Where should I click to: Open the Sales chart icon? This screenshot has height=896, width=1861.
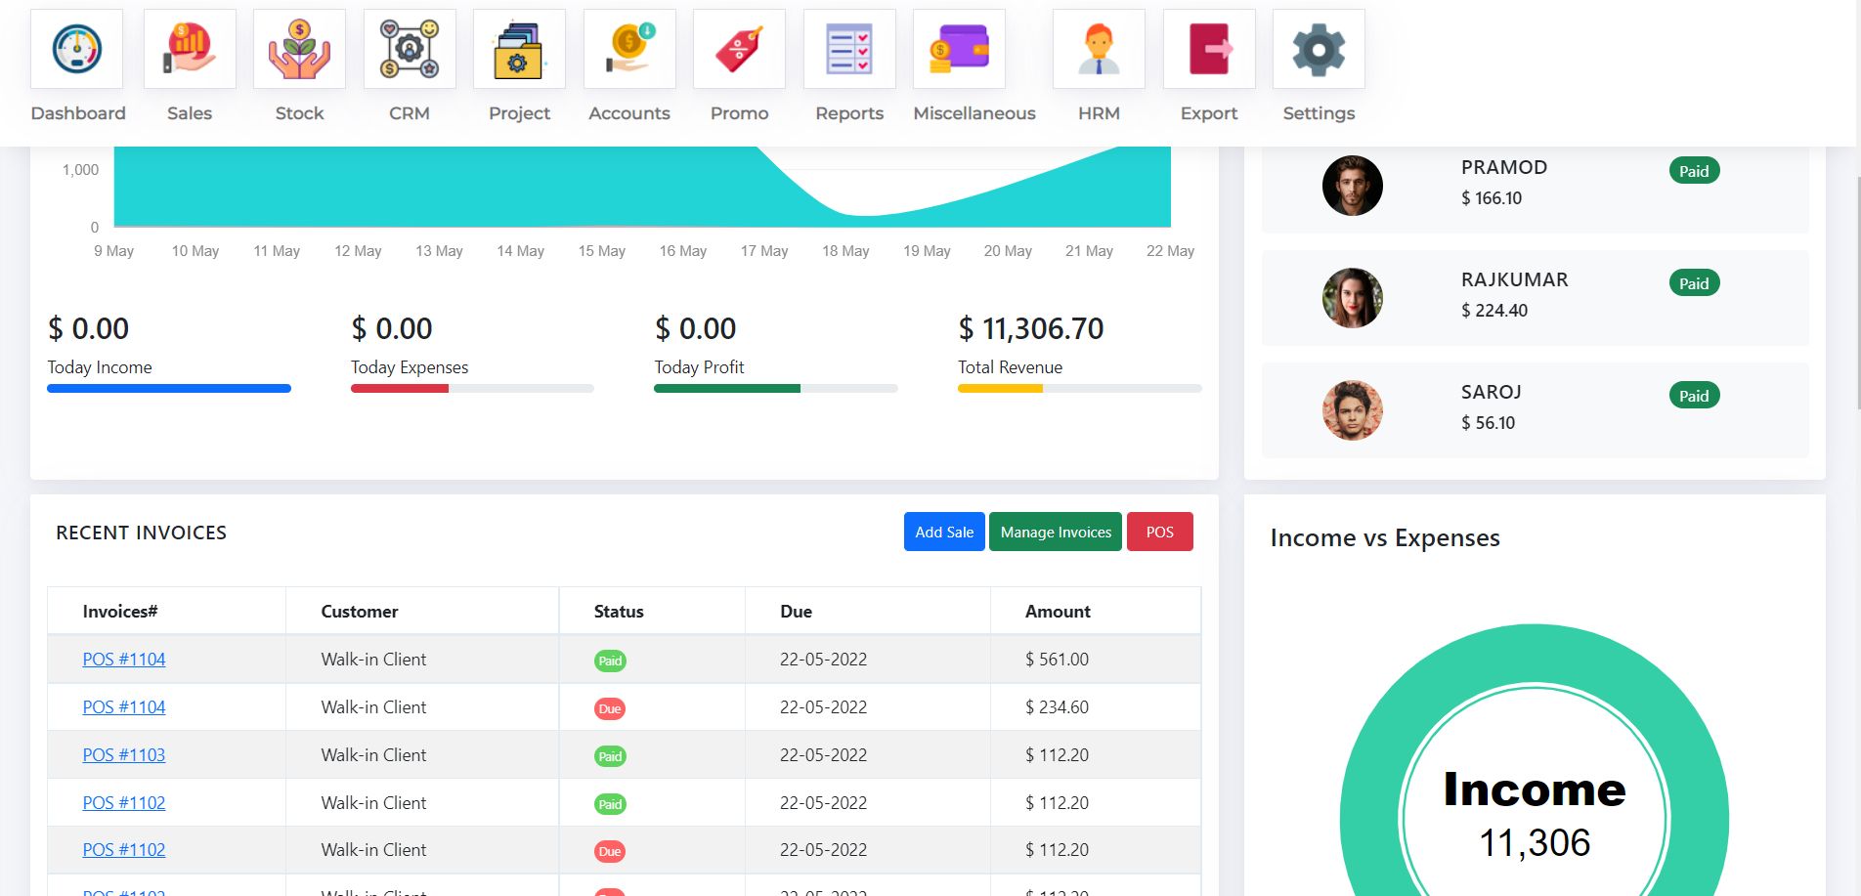pyautogui.click(x=190, y=49)
